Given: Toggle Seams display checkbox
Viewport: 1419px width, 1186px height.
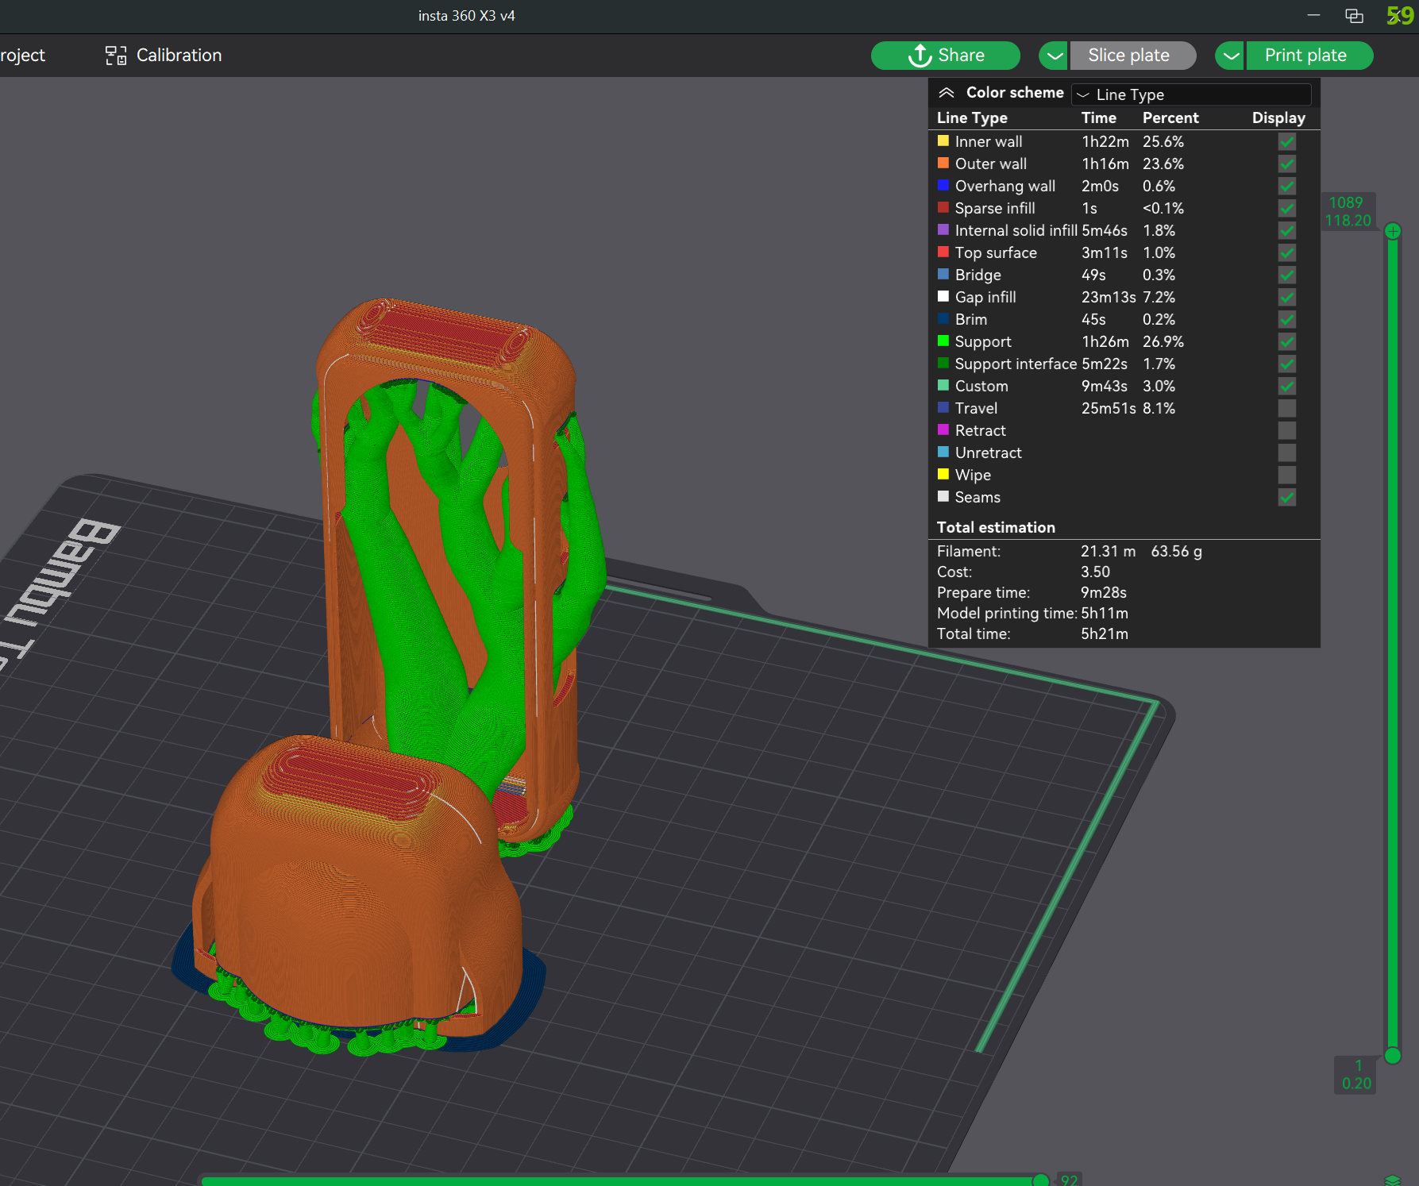Looking at the screenshot, I should 1287,497.
